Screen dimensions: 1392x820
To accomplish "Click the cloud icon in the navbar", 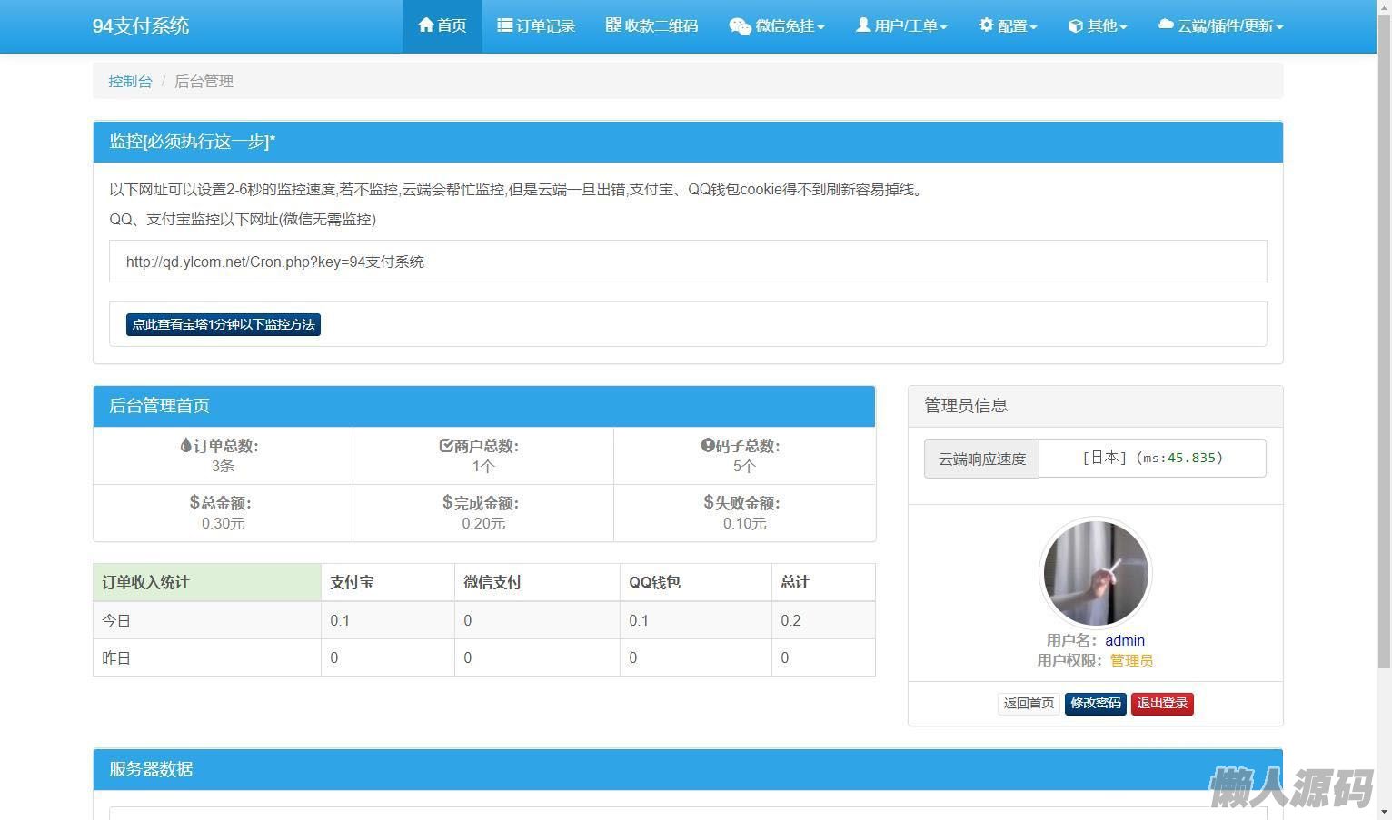I will [1166, 25].
